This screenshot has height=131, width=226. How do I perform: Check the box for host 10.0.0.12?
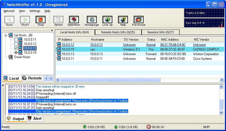point(16,44)
